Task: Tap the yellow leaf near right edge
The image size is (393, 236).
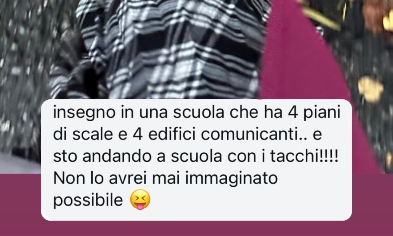Action: 370,89
